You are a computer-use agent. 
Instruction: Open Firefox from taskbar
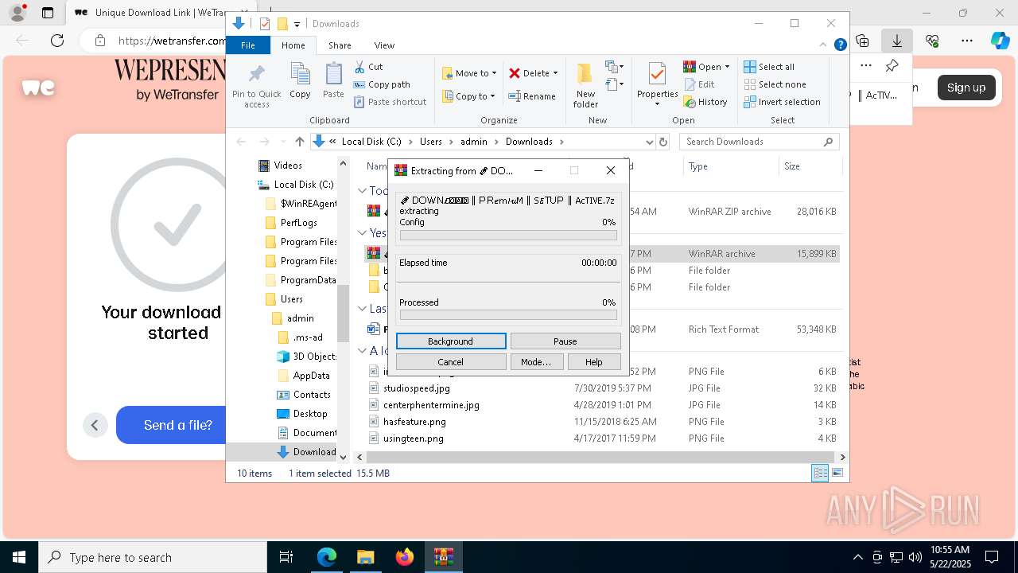(404, 557)
